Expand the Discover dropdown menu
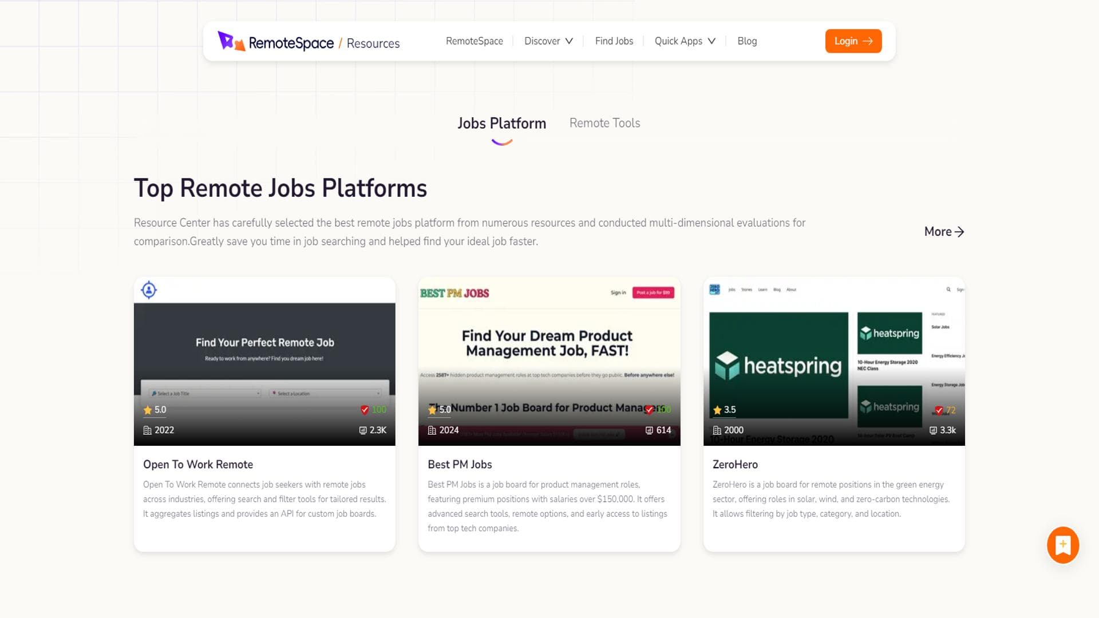The height and width of the screenshot is (618, 1099). 548,41
